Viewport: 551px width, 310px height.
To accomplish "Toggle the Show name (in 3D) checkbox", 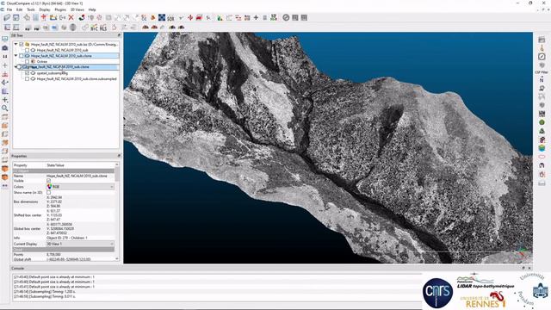I will click(48, 193).
